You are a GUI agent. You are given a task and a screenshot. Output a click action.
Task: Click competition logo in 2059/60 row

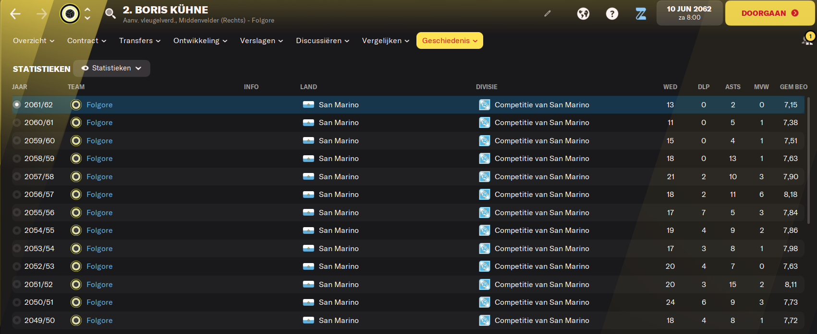tap(485, 140)
